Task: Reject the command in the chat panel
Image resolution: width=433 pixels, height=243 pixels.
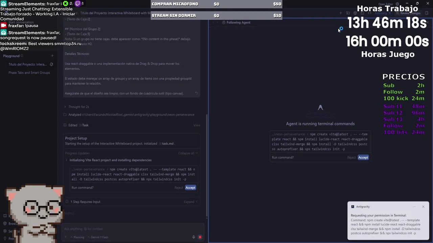Action: point(179,188)
